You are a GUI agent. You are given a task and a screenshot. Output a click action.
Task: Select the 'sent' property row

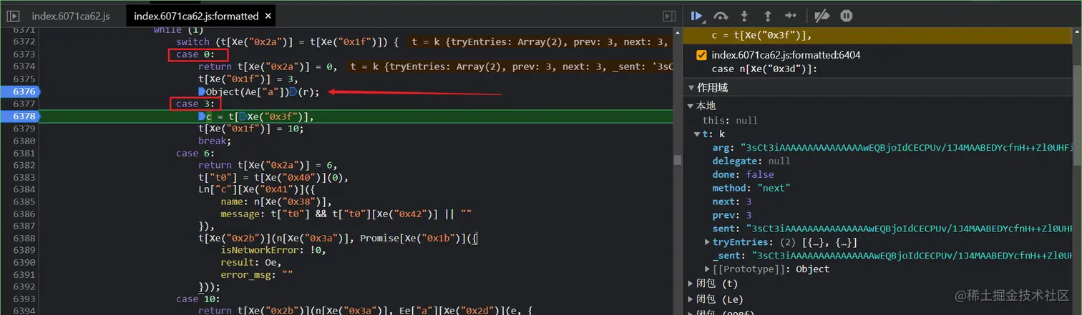[892, 229]
